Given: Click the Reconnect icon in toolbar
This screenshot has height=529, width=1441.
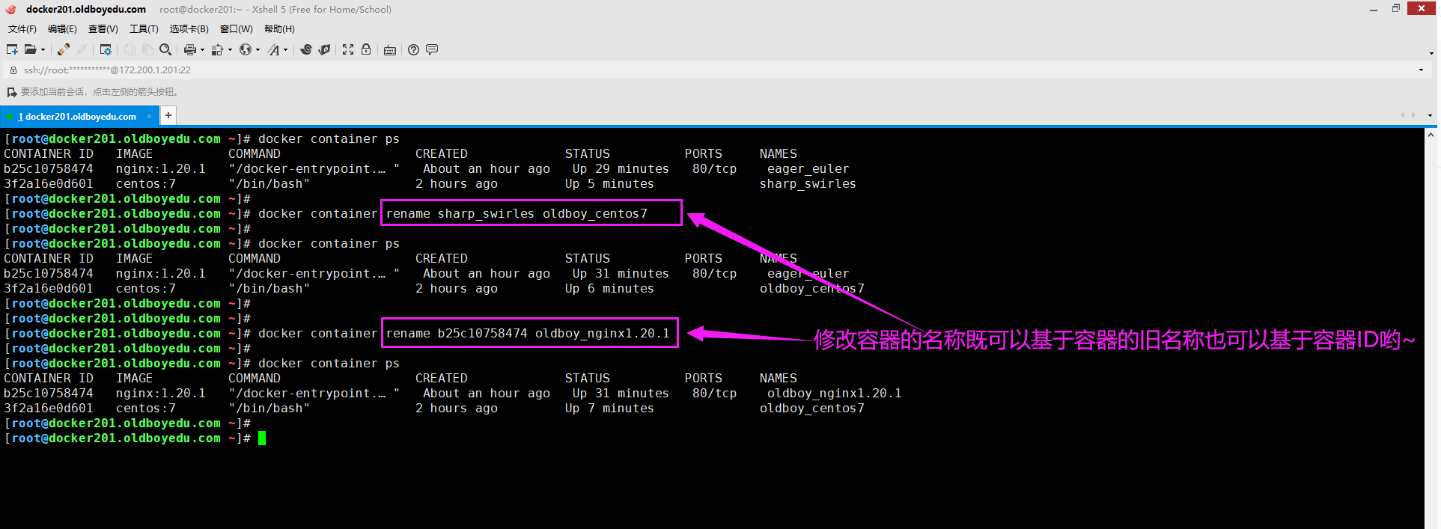Looking at the screenshot, I should [64, 50].
